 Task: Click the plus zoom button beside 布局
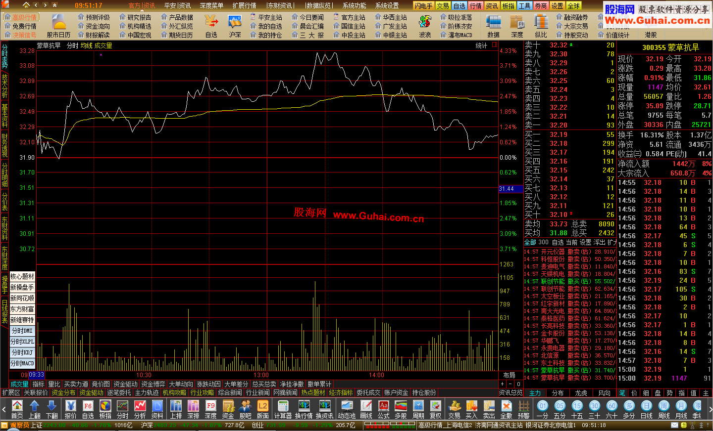[x=502, y=384]
